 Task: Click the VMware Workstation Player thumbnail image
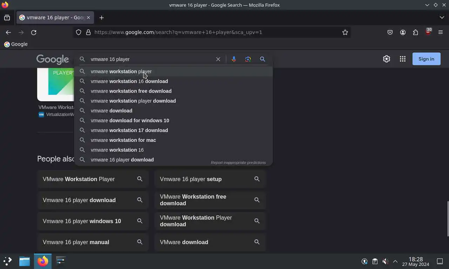[x=55, y=84]
